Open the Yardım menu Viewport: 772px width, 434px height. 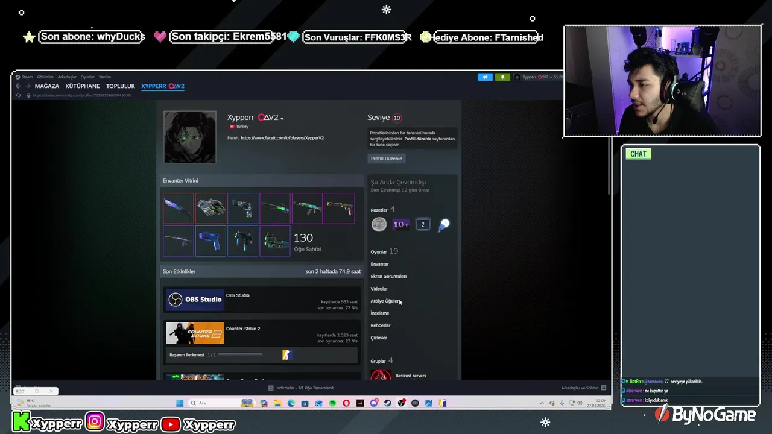[x=105, y=77]
